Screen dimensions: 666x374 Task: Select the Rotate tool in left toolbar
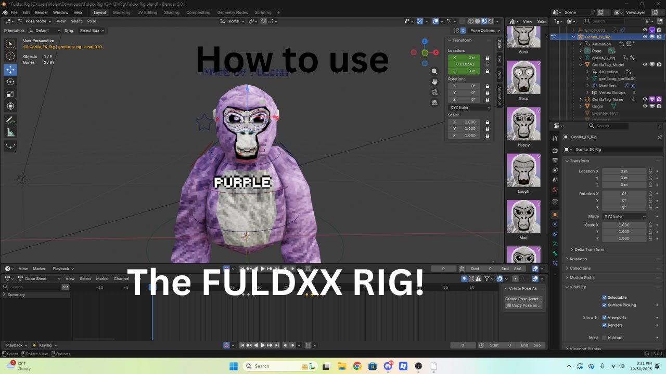point(10,82)
